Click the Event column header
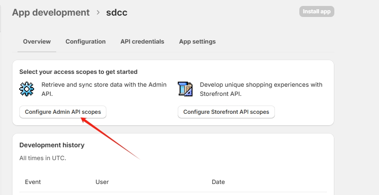 pos(33,182)
